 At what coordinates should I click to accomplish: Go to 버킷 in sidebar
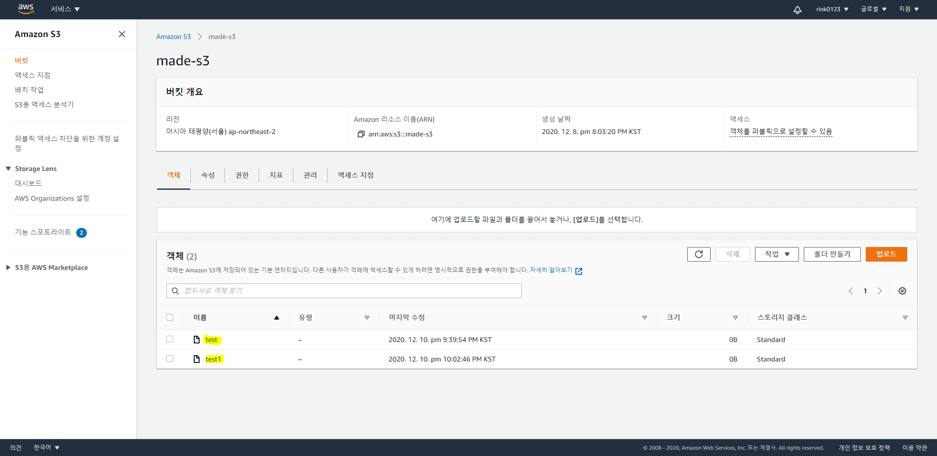[21, 61]
